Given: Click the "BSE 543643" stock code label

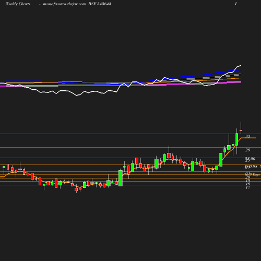Looking at the screenshot, I should tap(100, 4).
